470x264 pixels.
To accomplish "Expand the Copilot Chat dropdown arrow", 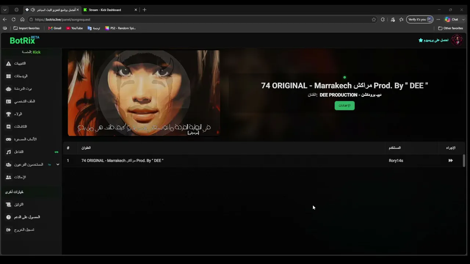I will (463, 19).
